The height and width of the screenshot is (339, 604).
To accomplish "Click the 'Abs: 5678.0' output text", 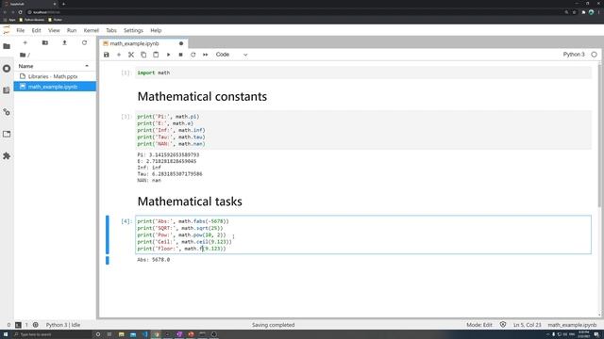I will coord(153,260).
